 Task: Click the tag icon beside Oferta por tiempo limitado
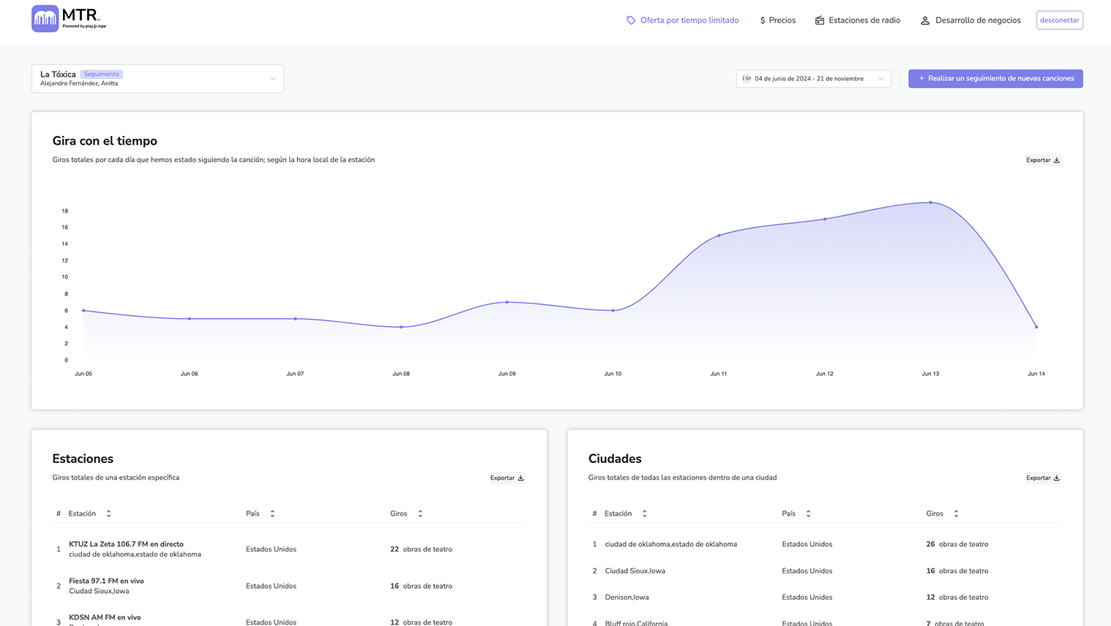tap(631, 20)
